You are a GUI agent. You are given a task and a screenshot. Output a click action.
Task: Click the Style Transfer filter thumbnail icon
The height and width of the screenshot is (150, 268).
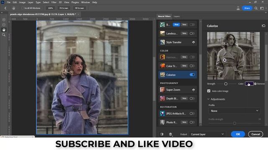162,42
